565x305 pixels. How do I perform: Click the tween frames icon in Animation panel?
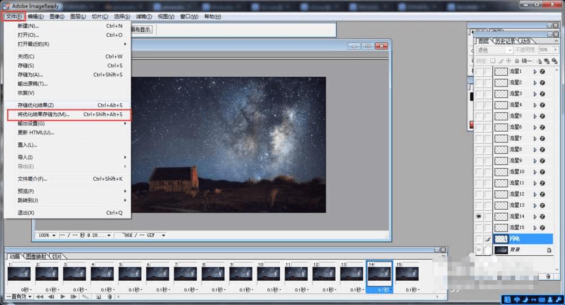85,297
